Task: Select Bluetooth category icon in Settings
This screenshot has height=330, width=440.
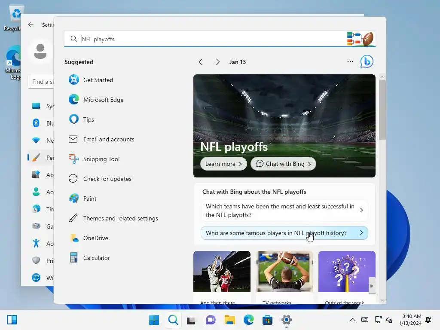Action: [36, 123]
